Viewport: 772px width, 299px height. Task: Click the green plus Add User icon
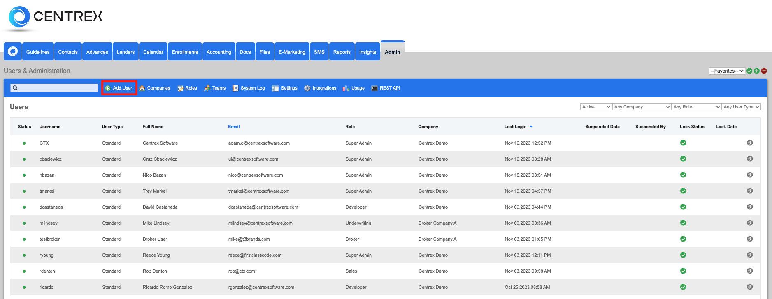click(x=108, y=88)
